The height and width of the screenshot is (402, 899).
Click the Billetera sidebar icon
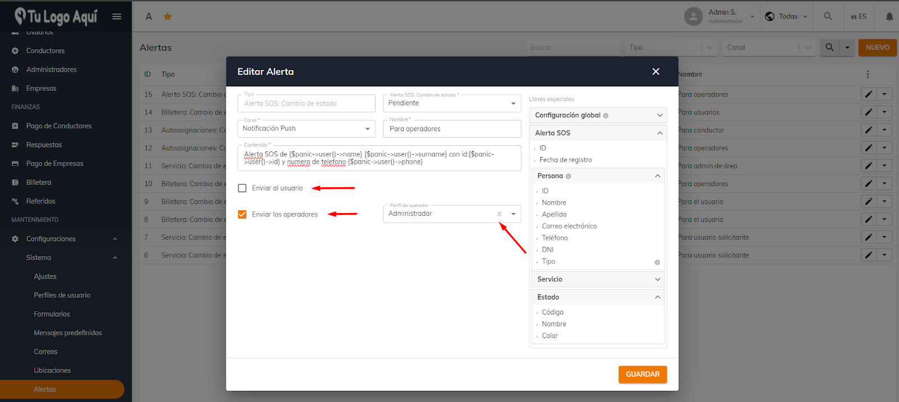[15, 183]
